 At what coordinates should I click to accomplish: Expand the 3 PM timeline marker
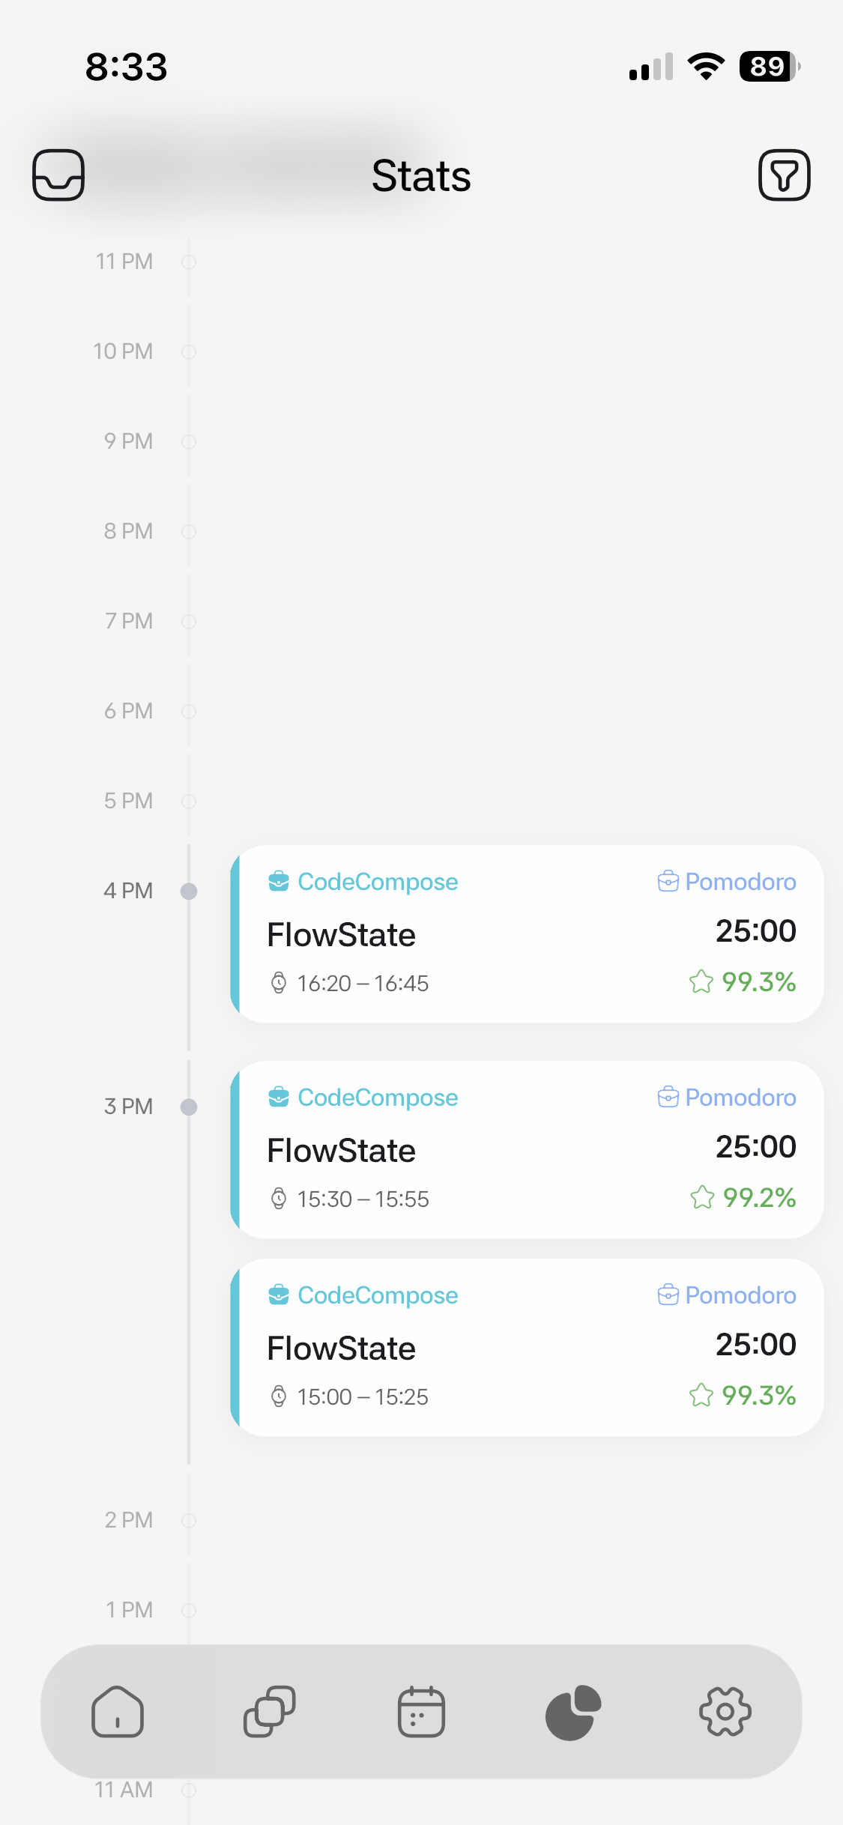tap(189, 1106)
